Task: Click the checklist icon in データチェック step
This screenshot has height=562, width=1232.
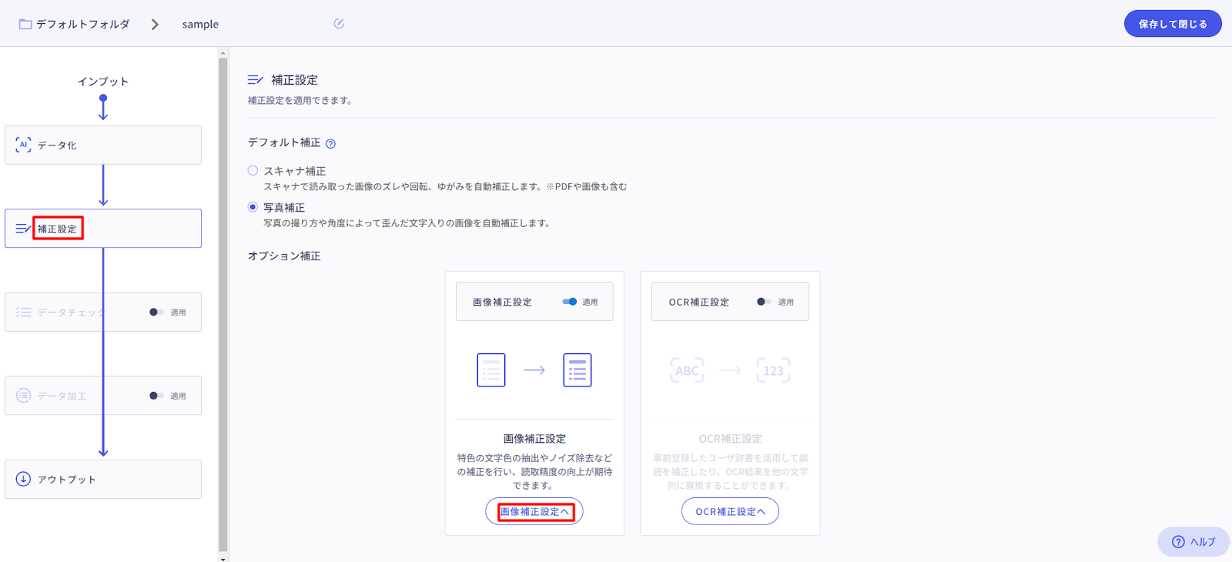Action: tap(23, 312)
